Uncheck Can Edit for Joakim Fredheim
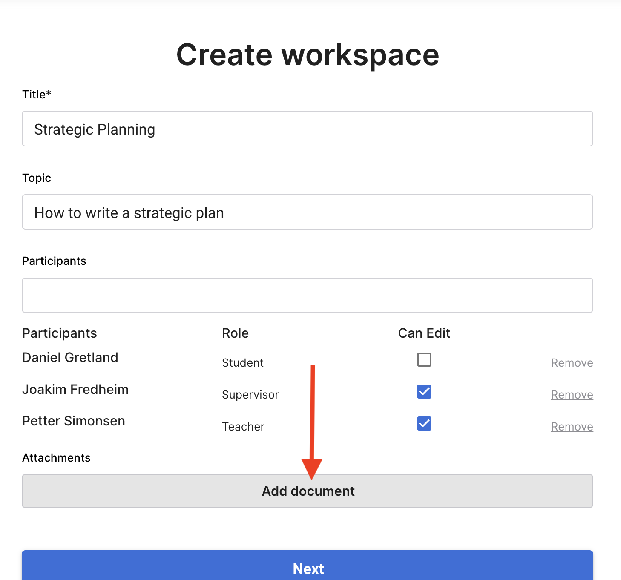 pos(424,392)
